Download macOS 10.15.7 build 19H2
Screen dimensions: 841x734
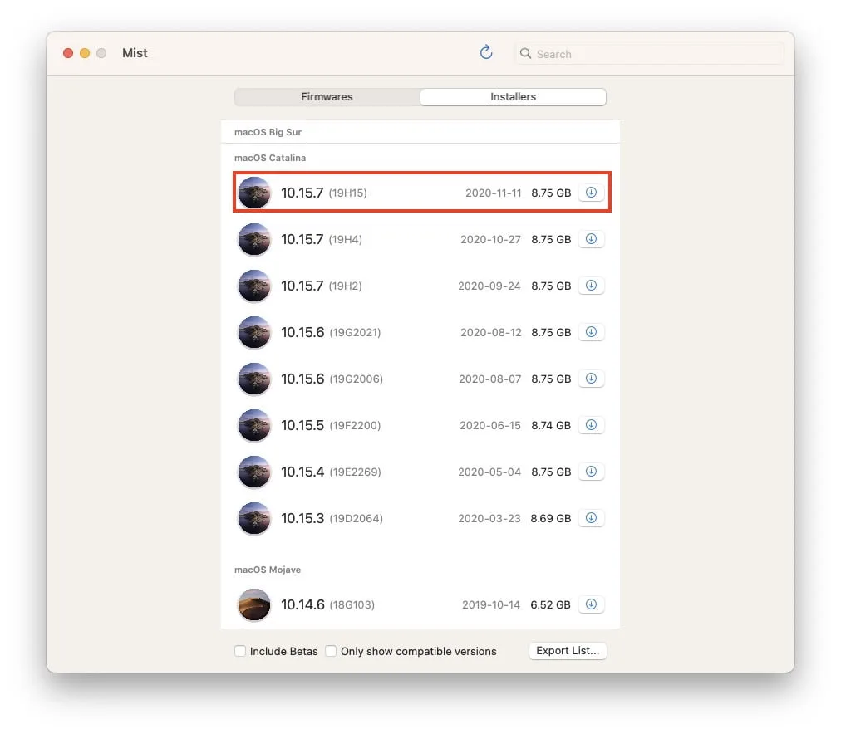591,286
